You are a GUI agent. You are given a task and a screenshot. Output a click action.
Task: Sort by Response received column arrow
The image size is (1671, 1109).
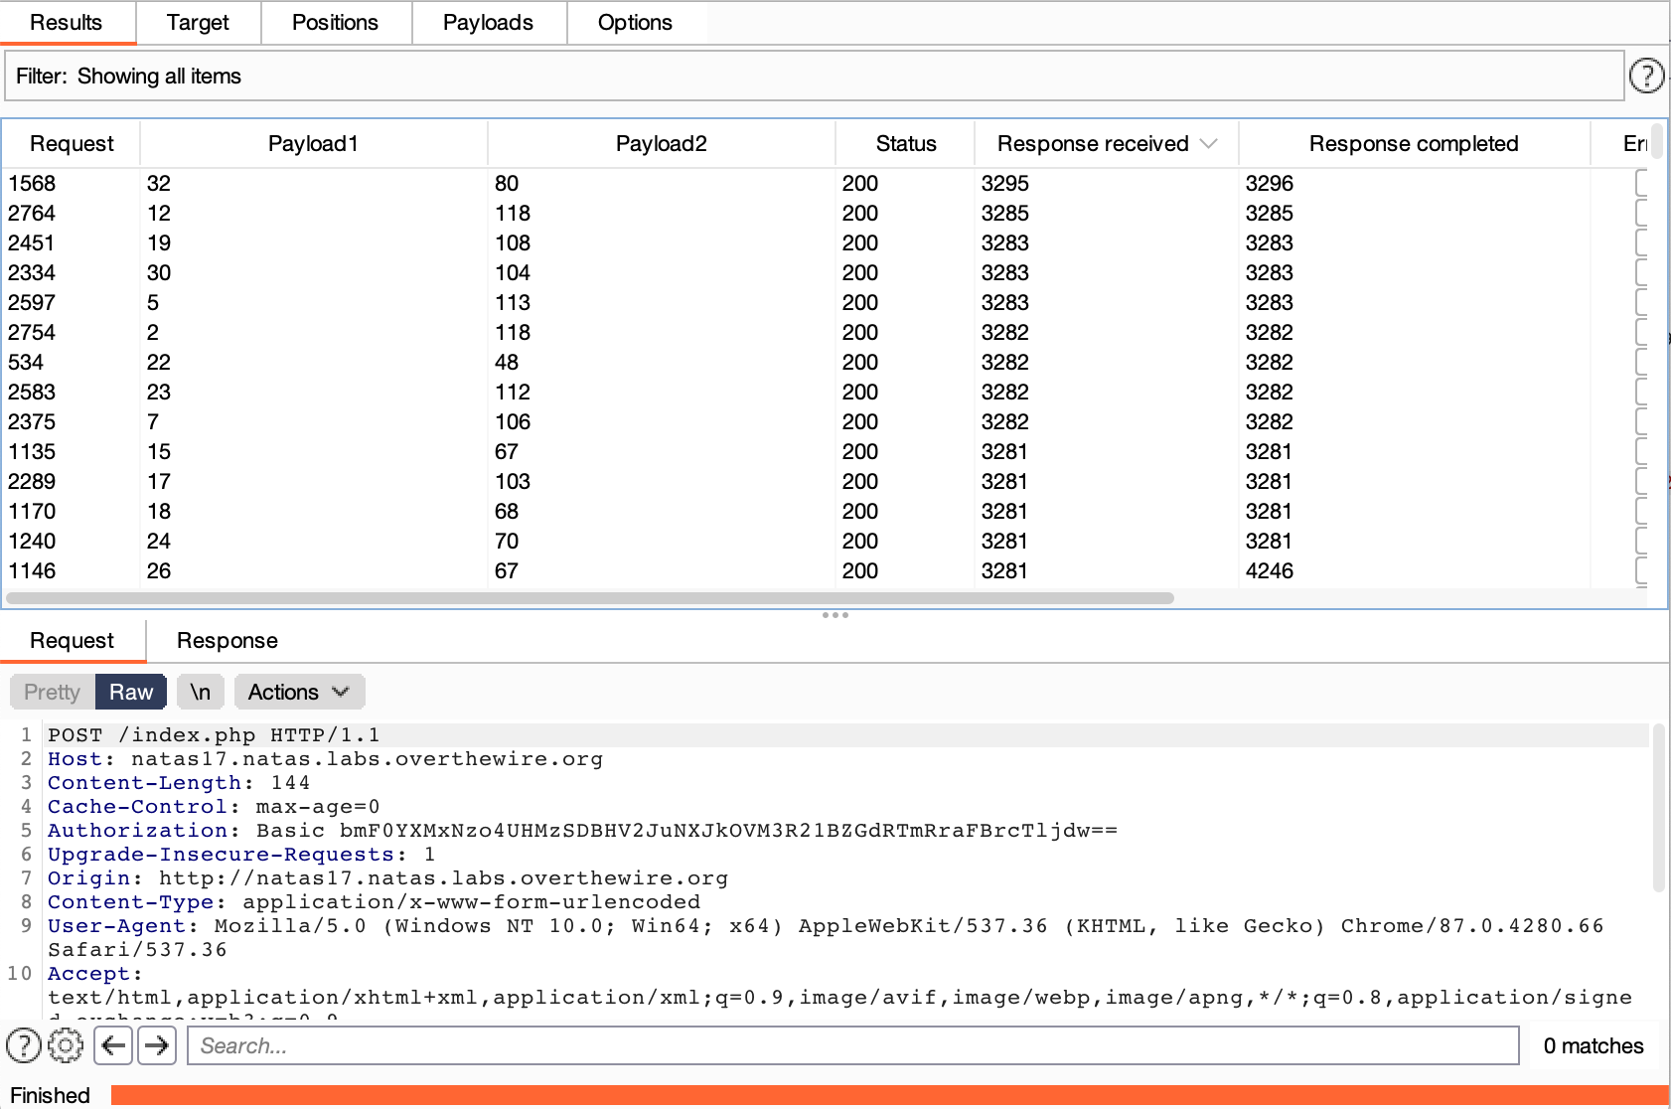(1209, 144)
